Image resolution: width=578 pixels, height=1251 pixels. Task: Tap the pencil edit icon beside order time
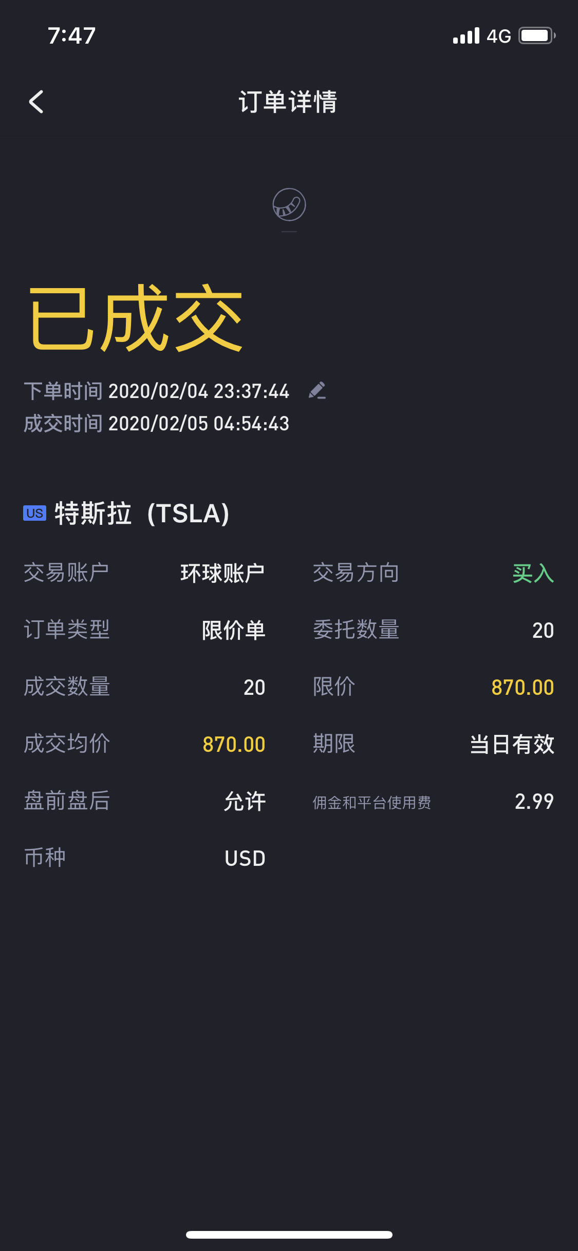(317, 391)
